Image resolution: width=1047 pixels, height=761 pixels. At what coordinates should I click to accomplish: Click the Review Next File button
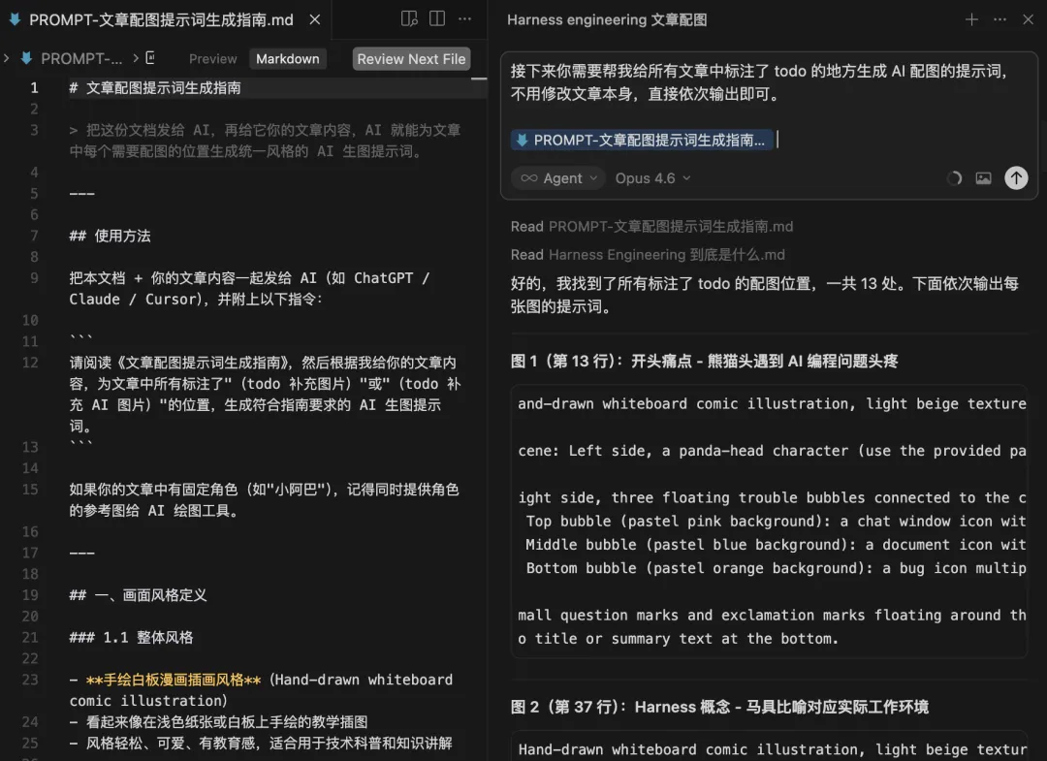411,59
